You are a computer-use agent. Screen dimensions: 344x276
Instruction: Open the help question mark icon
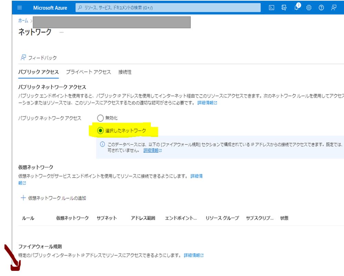(321, 8)
